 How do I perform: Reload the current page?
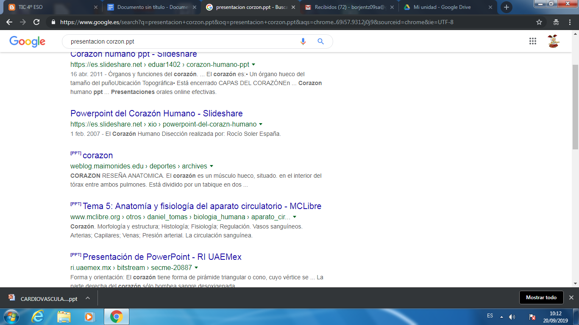(x=36, y=22)
